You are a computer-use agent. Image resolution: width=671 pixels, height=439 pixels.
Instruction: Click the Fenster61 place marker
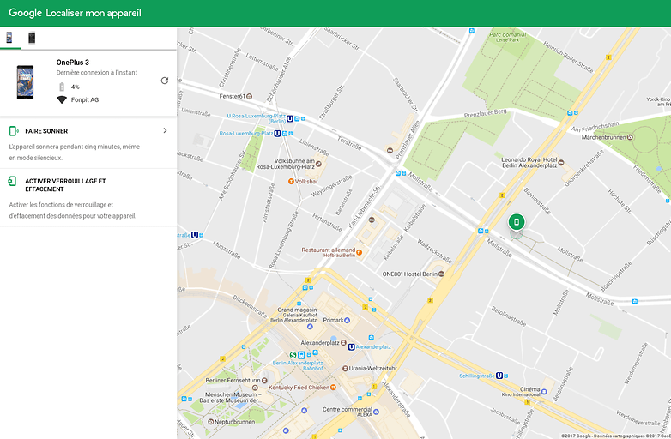pyautogui.click(x=249, y=97)
